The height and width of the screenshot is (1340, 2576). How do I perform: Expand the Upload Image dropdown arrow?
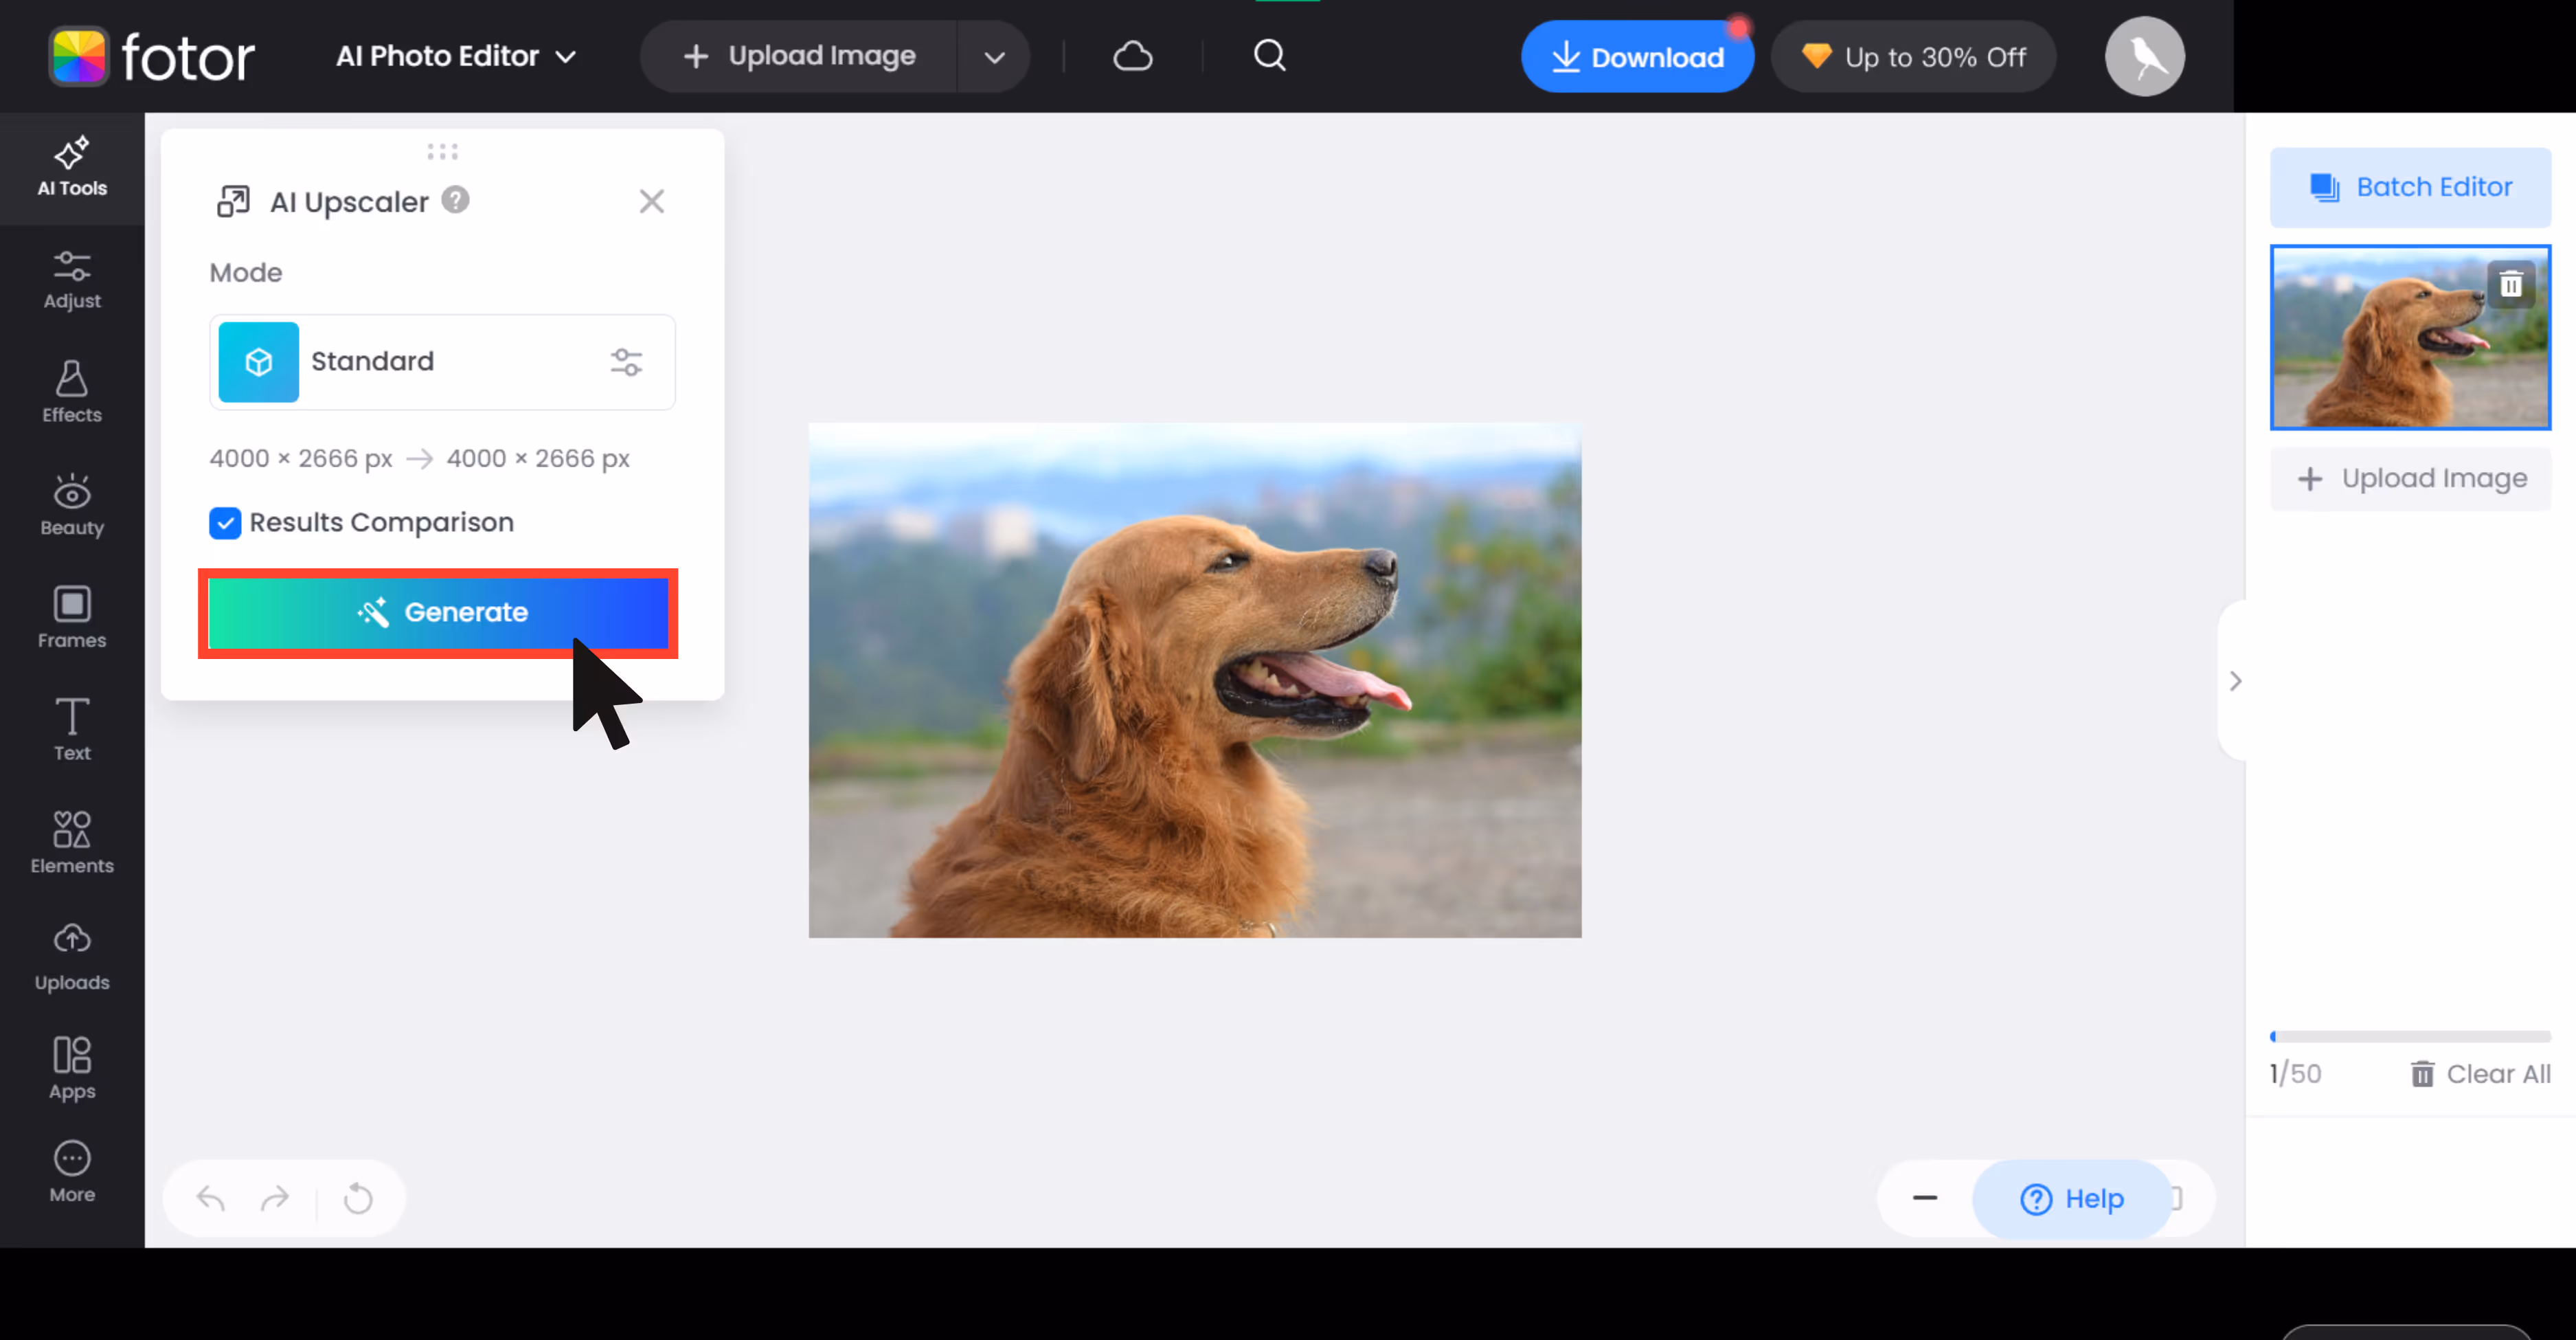(994, 57)
